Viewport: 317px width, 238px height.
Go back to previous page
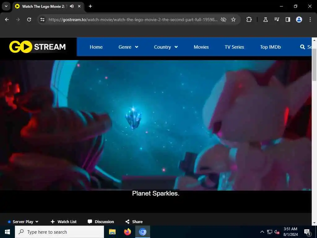[x=7, y=20]
